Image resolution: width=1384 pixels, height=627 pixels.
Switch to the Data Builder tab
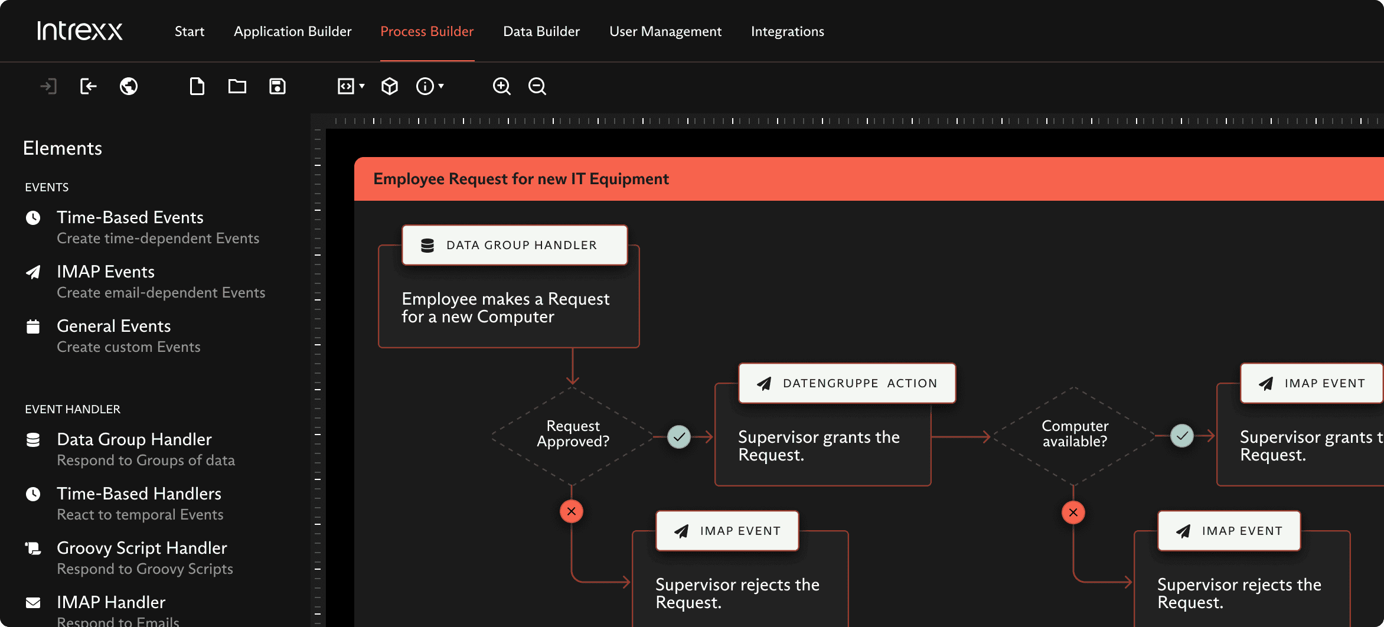[541, 31]
